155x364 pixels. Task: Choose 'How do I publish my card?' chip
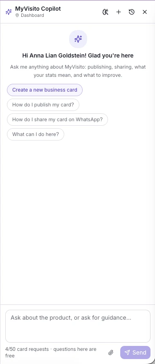(x=43, y=105)
